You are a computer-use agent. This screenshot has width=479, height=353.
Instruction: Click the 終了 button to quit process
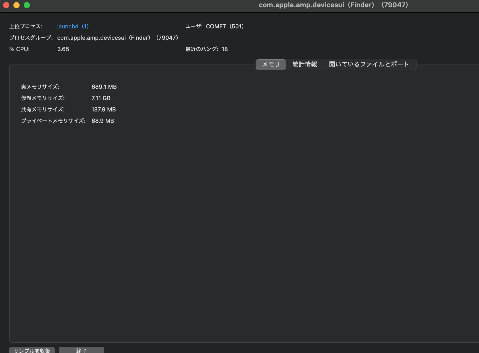tap(81, 350)
